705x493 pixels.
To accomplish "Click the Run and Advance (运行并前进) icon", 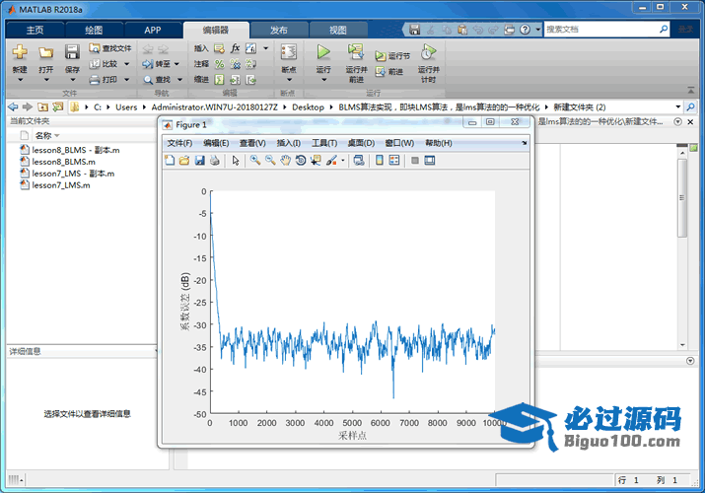I will pyautogui.click(x=355, y=52).
